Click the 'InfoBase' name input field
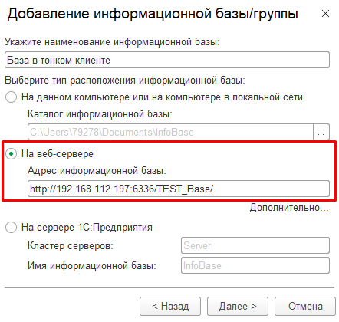 click(x=255, y=265)
